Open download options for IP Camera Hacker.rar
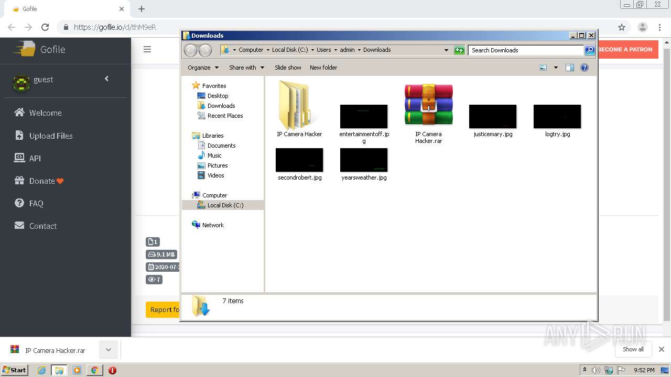This screenshot has height=377, width=671. [109, 350]
